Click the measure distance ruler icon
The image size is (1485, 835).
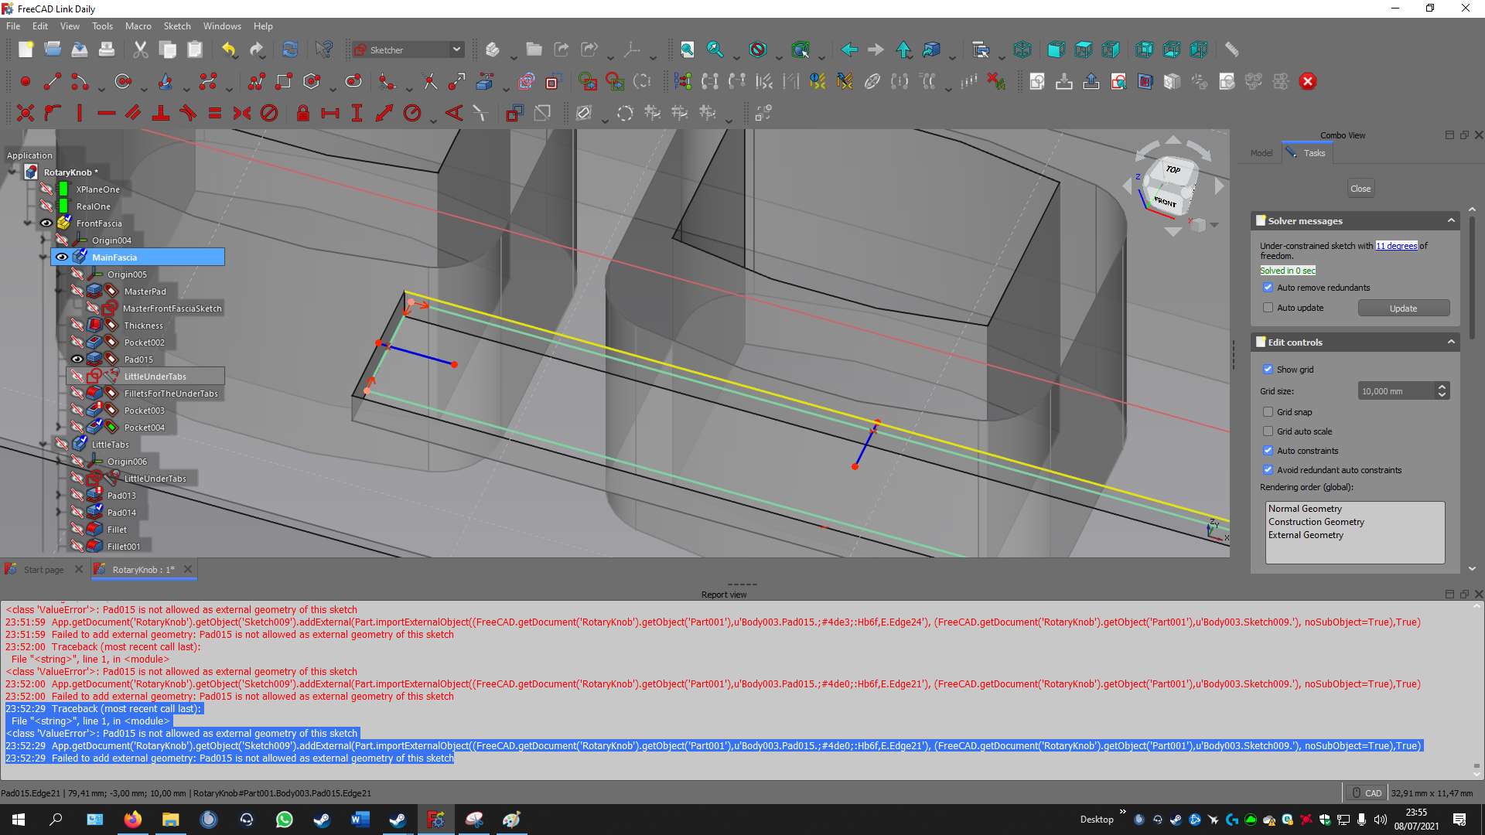click(x=1231, y=49)
